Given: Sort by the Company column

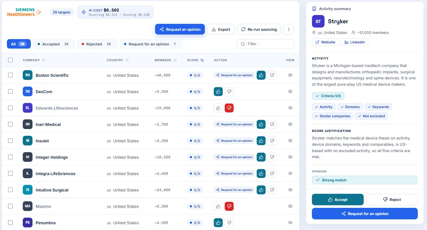Looking at the screenshot, I should pyautogui.click(x=34, y=60).
